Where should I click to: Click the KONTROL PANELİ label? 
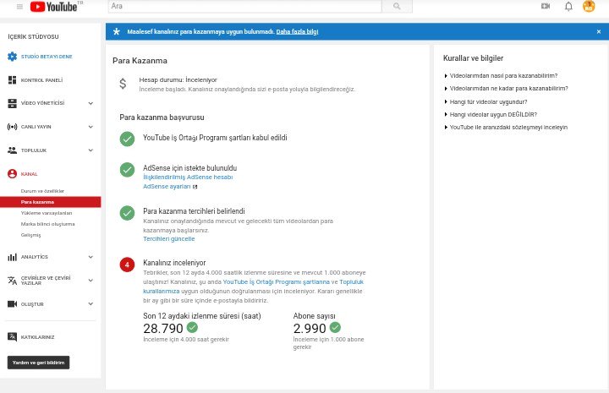pyautogui.click(x=42, y=80)
